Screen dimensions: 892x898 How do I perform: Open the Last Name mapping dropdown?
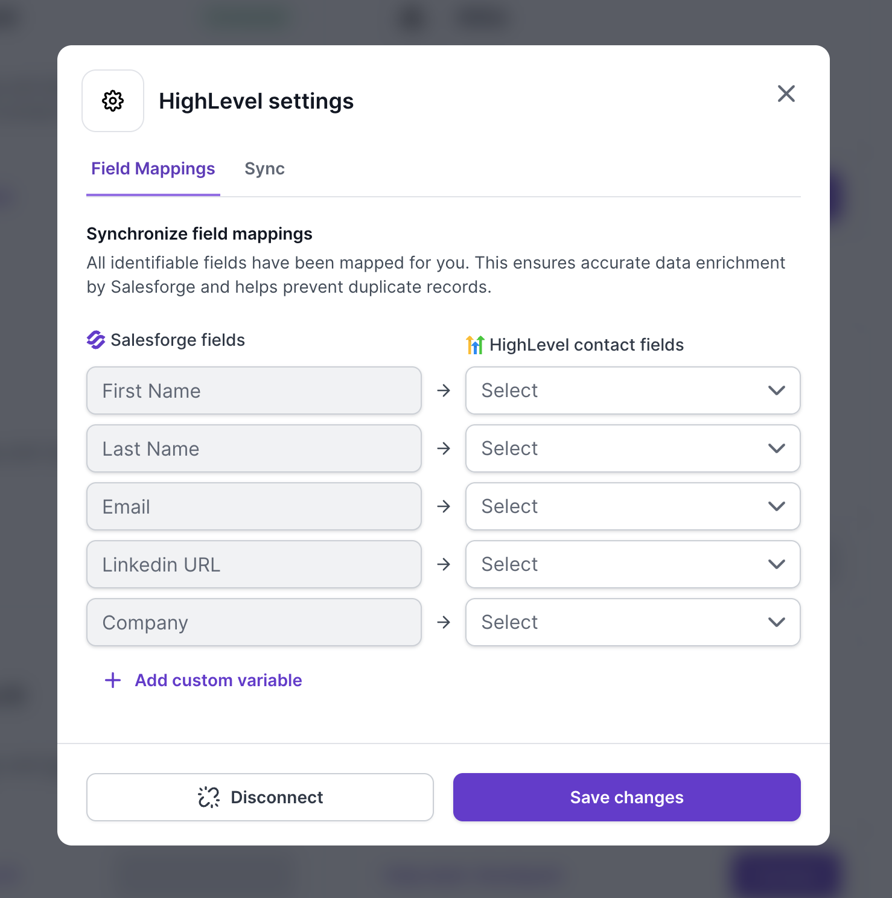click(x=632, y=448)
